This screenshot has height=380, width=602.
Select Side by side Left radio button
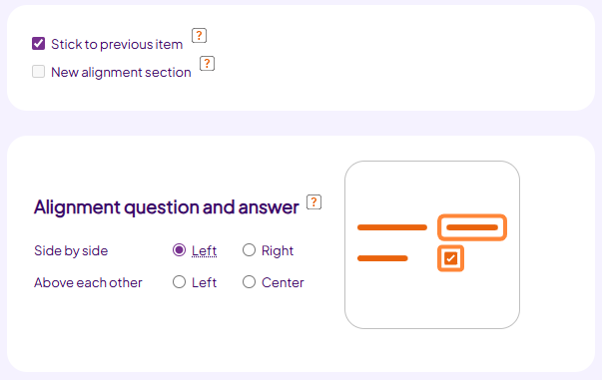coord(179,250)
